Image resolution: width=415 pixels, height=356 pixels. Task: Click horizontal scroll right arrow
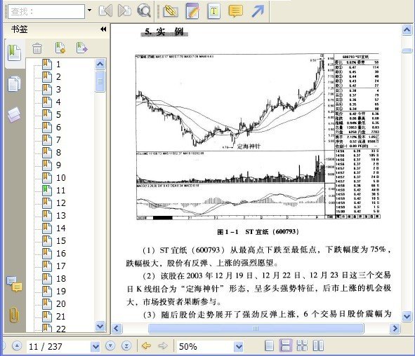(x=395, y=328)
